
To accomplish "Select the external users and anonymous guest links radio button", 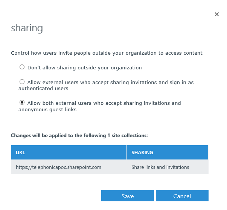I will point(22,102).
